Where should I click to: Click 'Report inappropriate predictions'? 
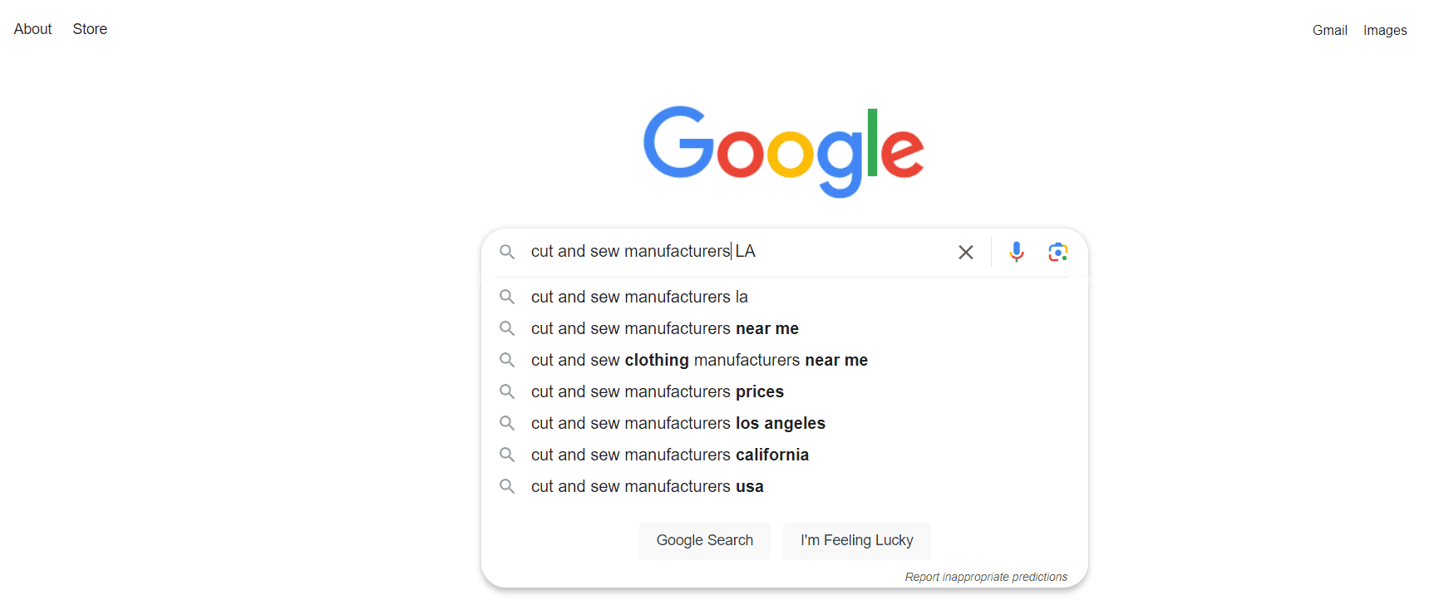point(986,576)
